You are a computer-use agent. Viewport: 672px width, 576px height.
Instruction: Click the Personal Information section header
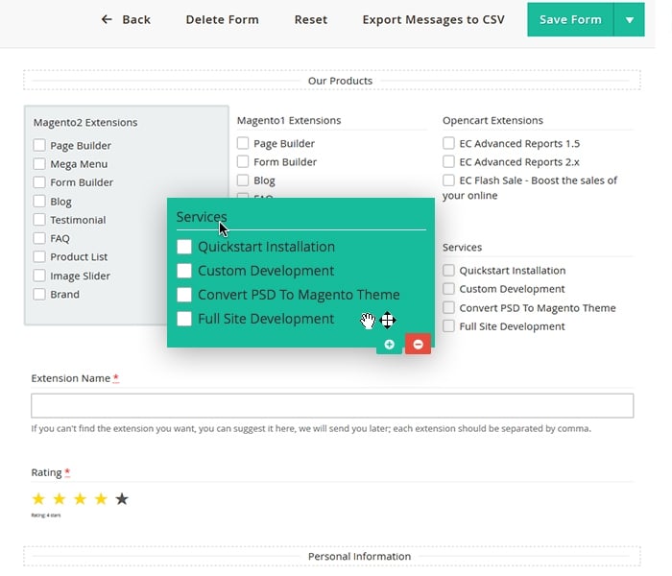pos(359,556)
